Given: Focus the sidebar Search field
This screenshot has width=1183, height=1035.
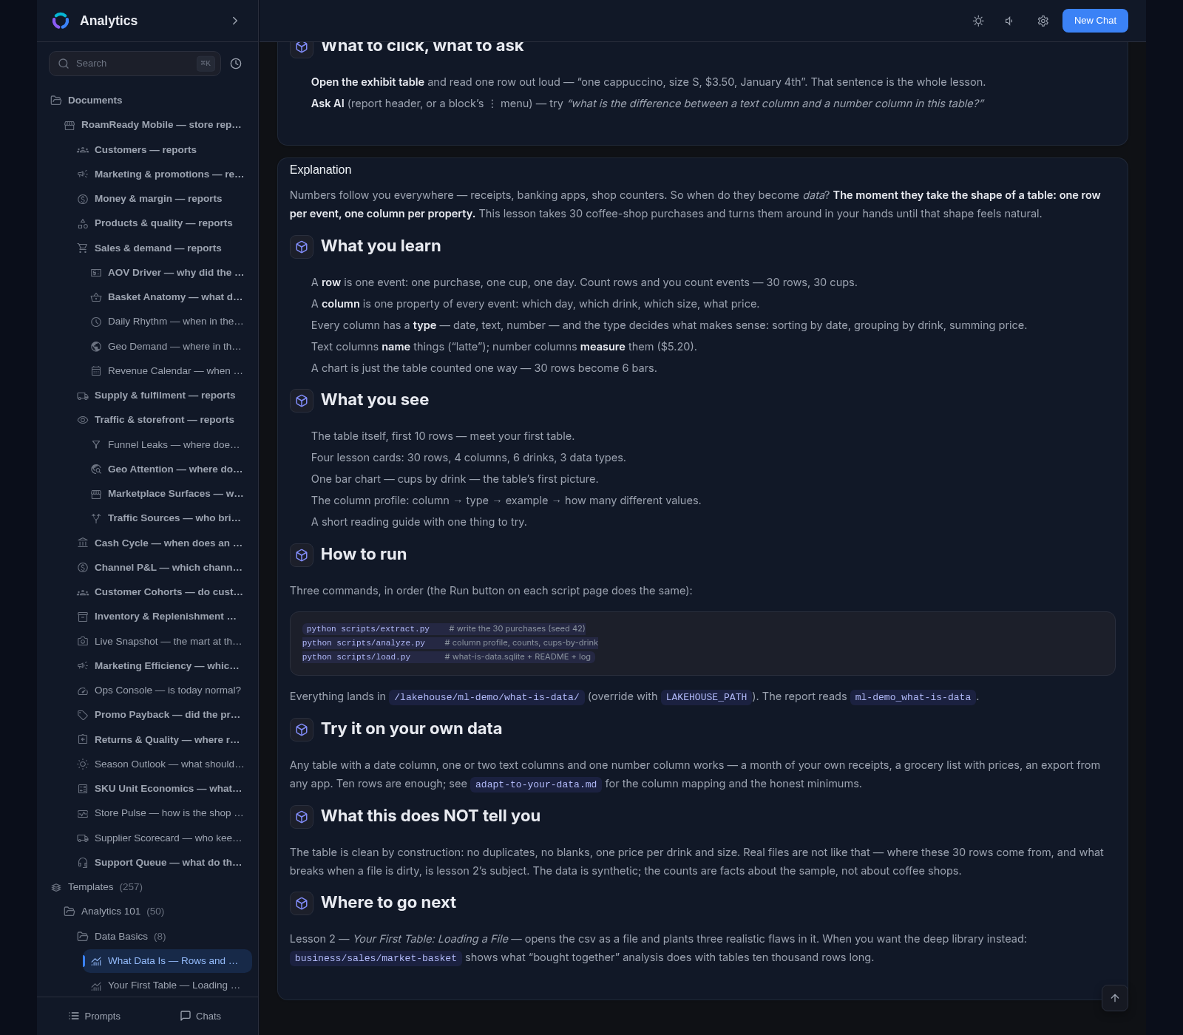Looking at the screenshot, I should (x=135, y=64).
